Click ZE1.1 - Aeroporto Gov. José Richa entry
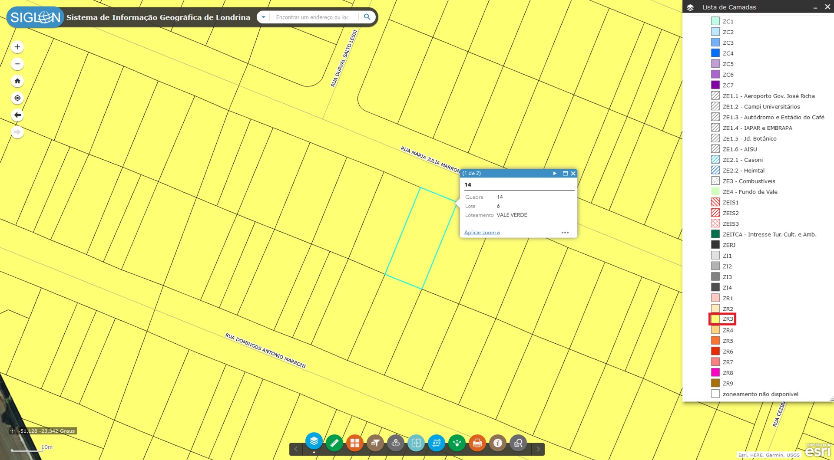This screenshot has width=834, height=460. point(768,96)
